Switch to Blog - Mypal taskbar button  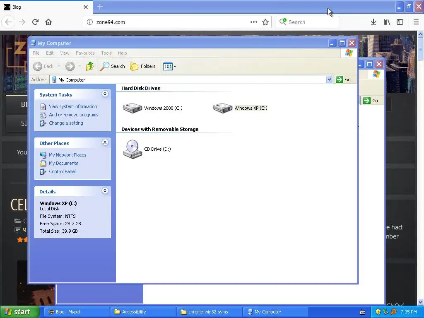(77, 312)
